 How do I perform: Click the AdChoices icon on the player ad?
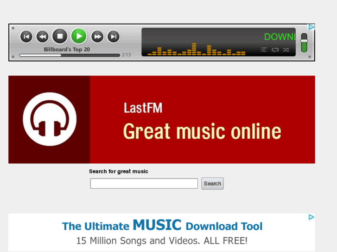(312, 27)
